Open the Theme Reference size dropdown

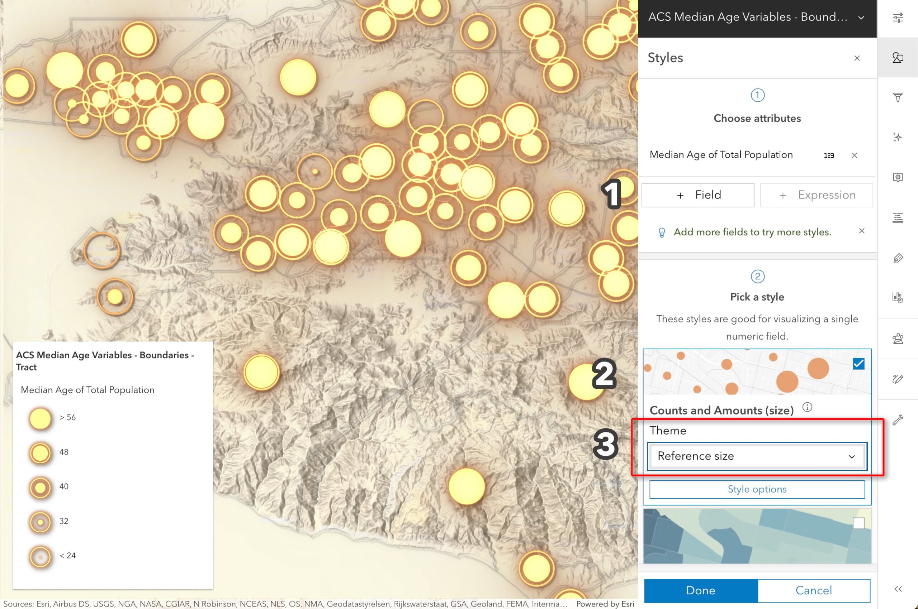pyautogui.click(x=757, y=456)
